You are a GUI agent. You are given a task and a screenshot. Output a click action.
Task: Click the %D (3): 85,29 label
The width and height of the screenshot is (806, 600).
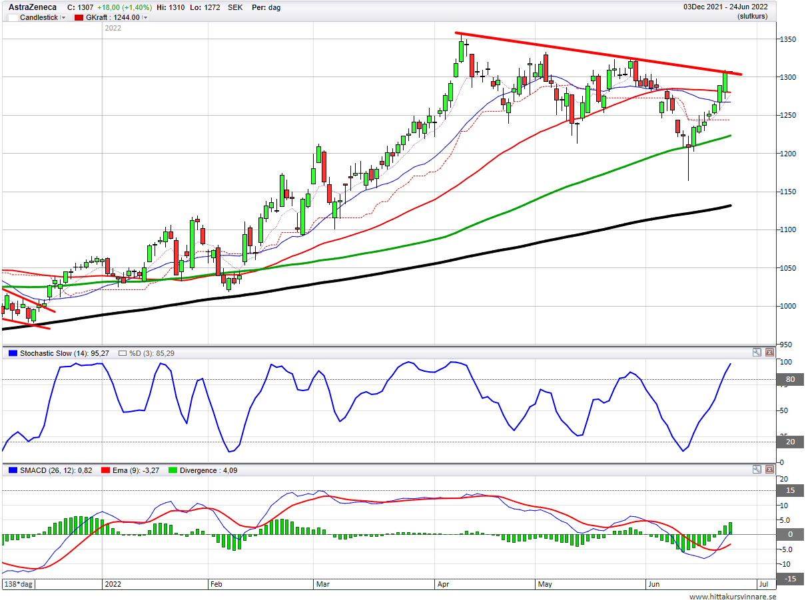point(151,353)
